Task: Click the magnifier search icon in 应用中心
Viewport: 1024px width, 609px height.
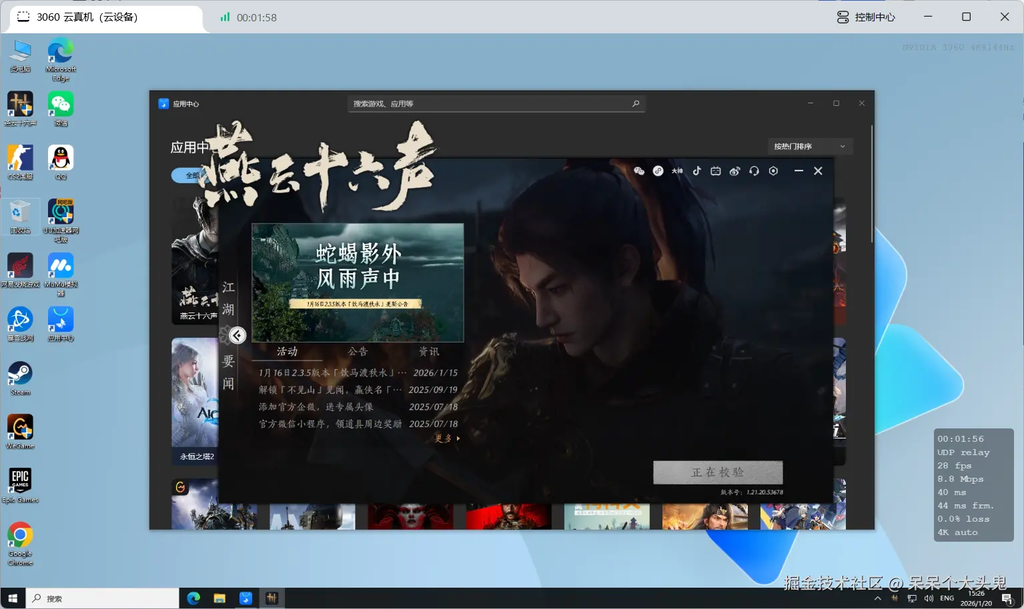Action: pos(636,104)
